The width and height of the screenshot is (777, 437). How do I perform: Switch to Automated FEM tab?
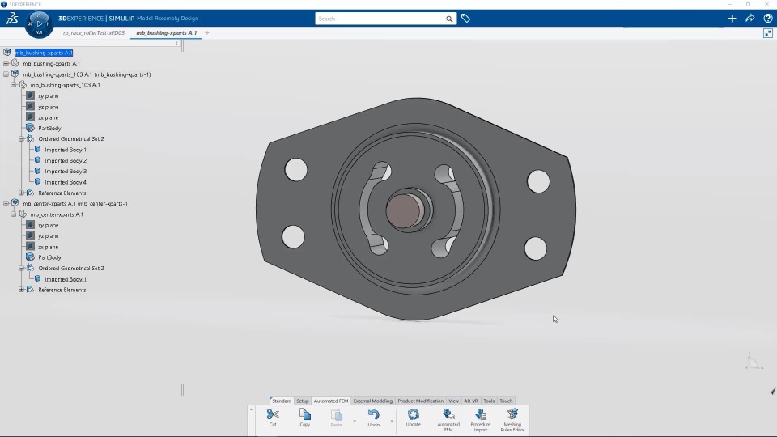(331, 401)
